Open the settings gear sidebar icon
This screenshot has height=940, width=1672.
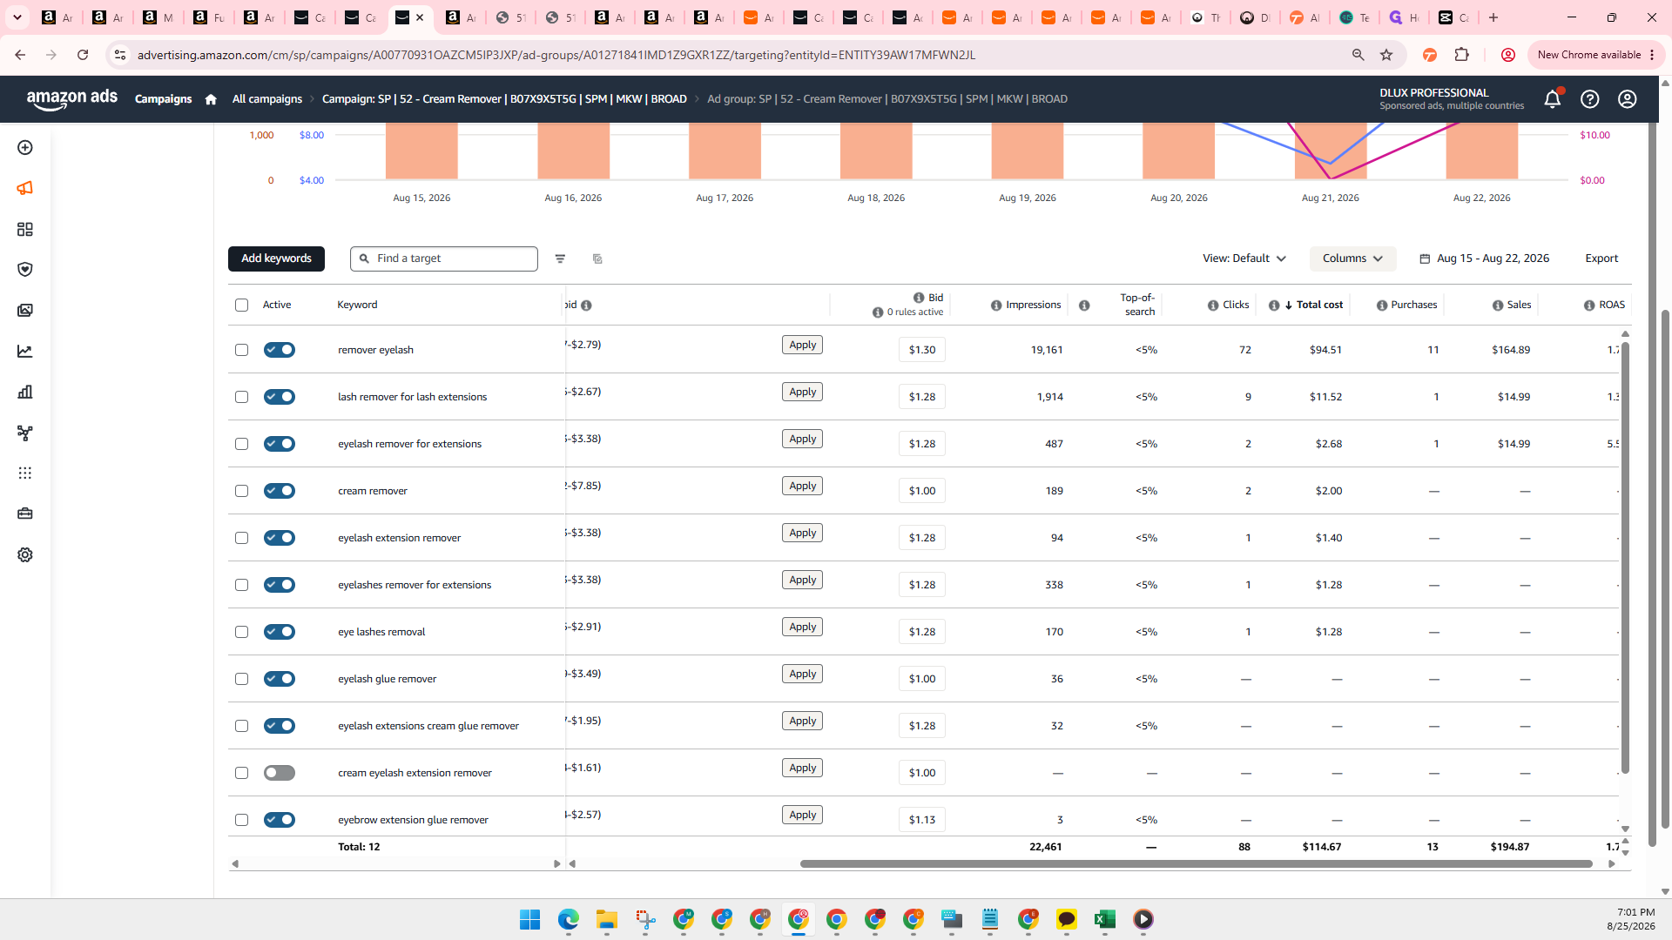coord(25,554)
